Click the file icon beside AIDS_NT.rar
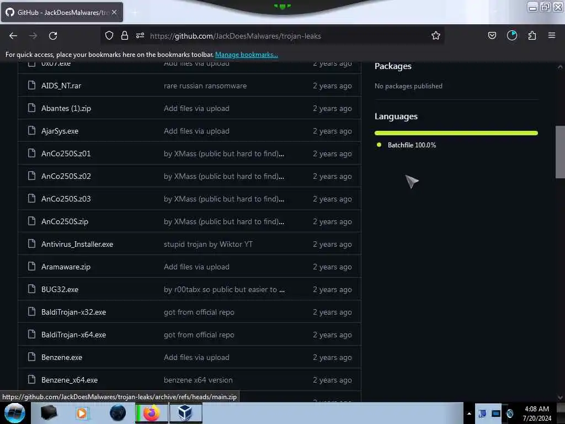Image resolution: width=565 pixels, height=424 pixels. point(31,85)
